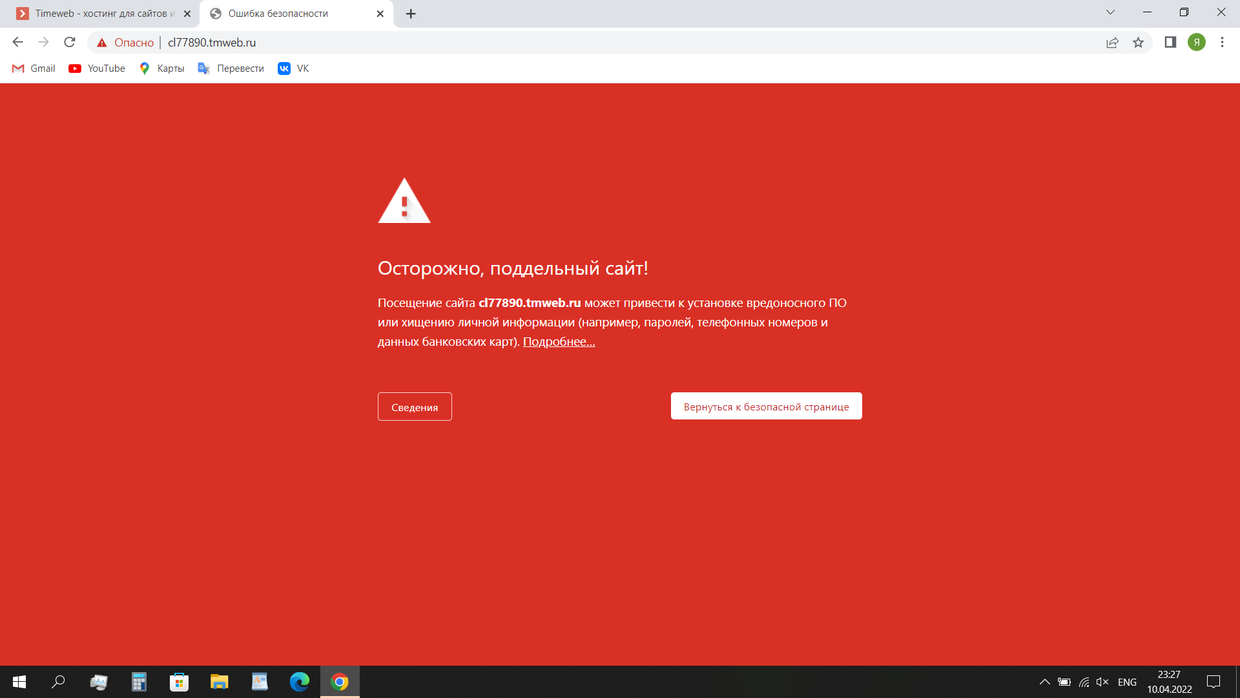This screenshot has width=1240, height=698.
Task: Open the Карты bookmark
Action: tap(162, 69)
